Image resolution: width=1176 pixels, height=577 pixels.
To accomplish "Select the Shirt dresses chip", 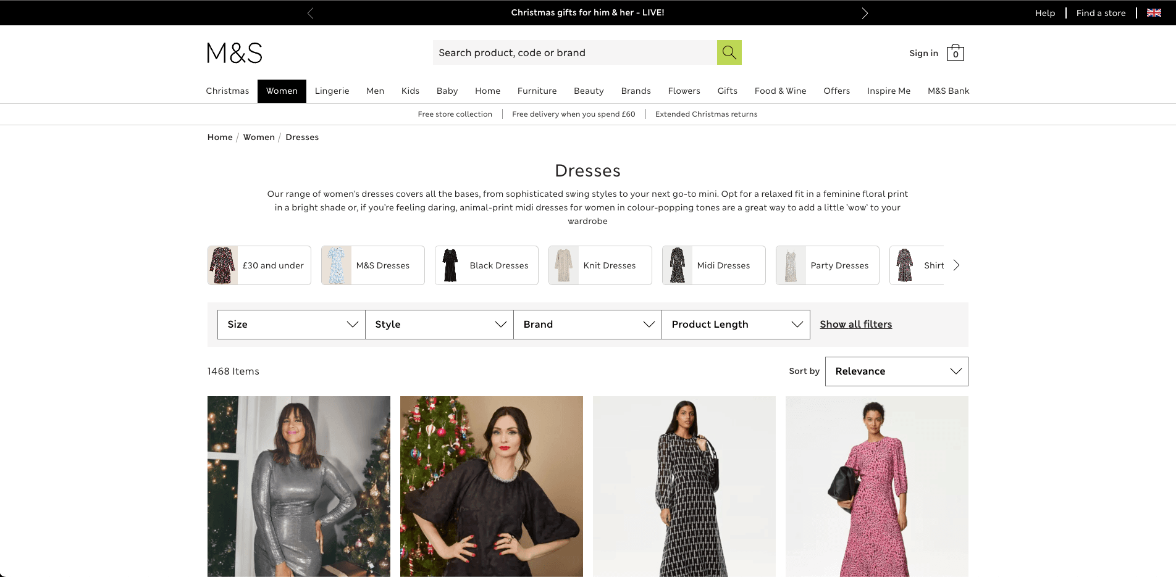I will (917, 265).
